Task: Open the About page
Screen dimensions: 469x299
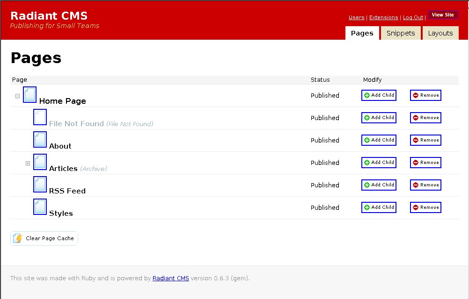Action: pos(60,146)
